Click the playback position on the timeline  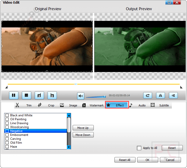tap(75, 84)
